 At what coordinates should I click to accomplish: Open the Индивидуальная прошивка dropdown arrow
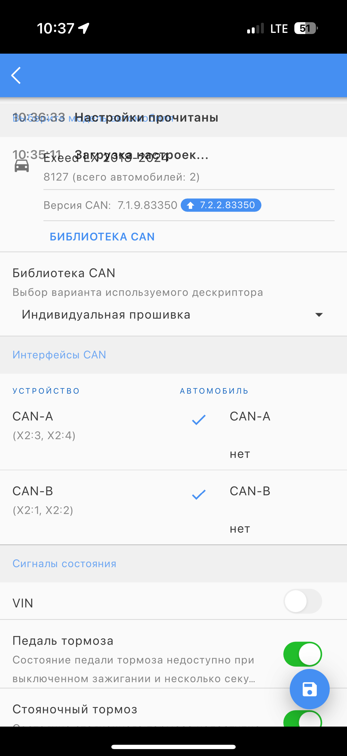click(x=319, y=315)
